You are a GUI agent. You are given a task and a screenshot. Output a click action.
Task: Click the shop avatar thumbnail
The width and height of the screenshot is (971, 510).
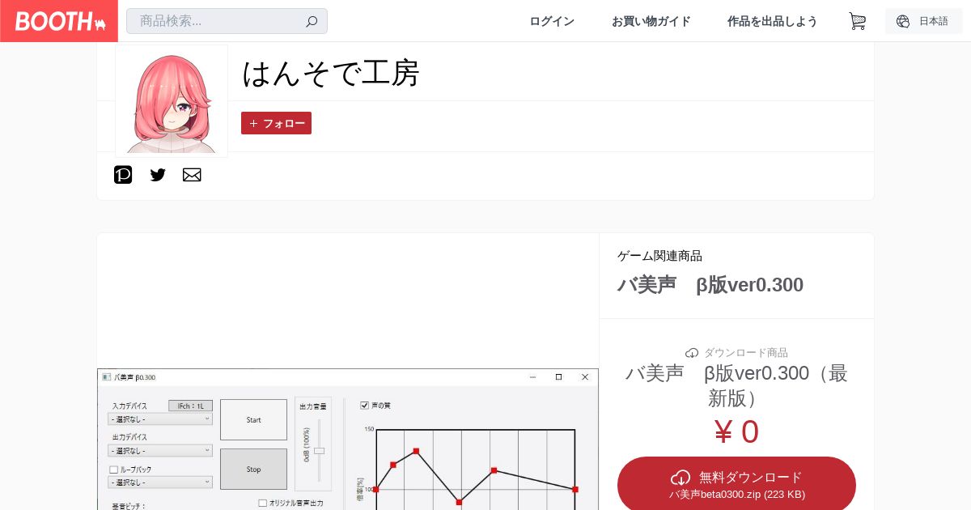pyautogui.click(x=172, y=101)
